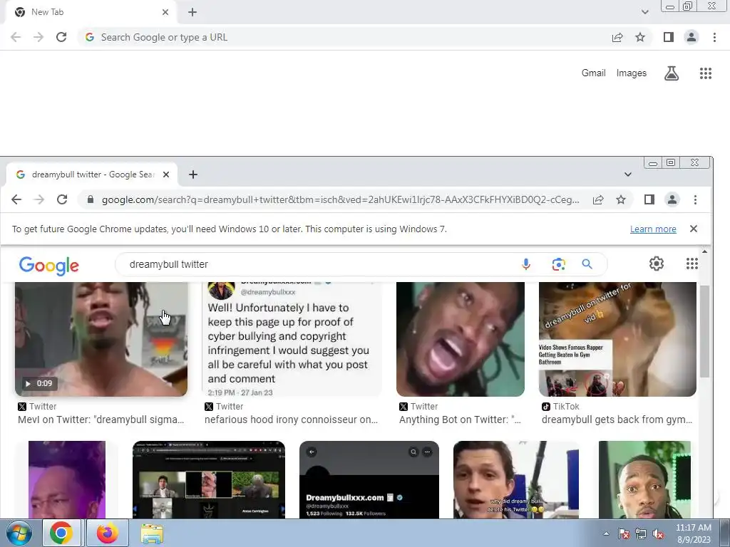This screenshot has width=730, height=547.
Task: Open the purple-haired person thumbnail
Action: (67, 479)
